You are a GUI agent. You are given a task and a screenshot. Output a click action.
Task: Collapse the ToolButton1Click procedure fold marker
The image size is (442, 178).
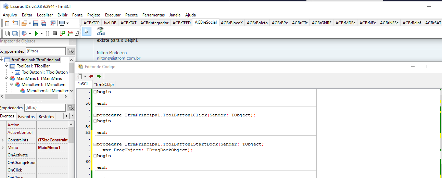click(x=95, y=115)
